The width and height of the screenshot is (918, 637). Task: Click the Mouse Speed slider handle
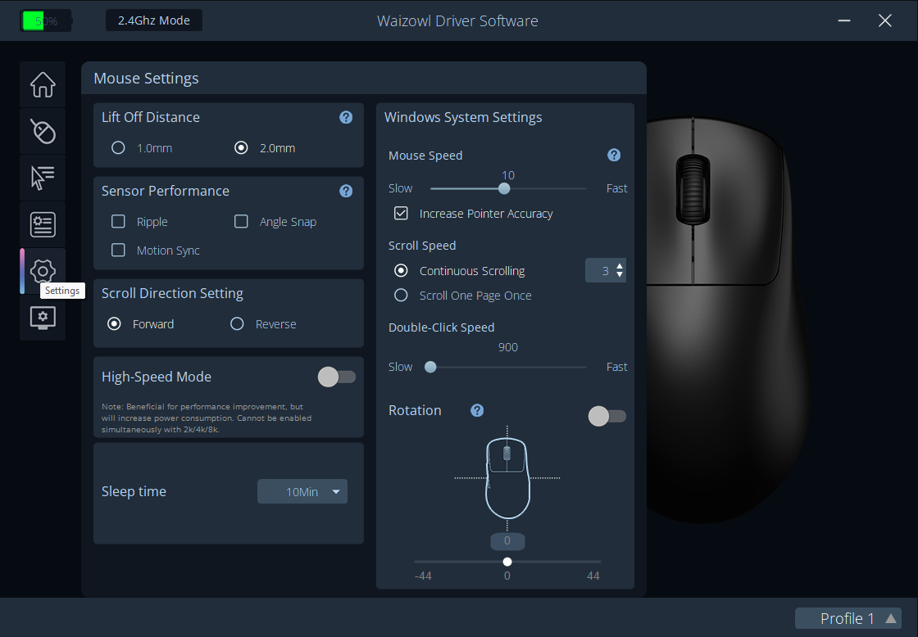504,188
